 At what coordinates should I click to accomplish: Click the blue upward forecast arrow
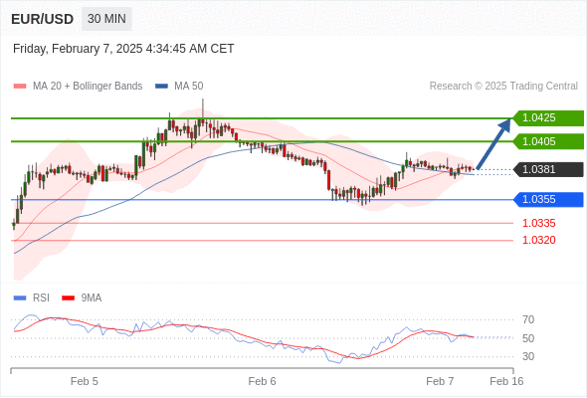coord(494,143)
